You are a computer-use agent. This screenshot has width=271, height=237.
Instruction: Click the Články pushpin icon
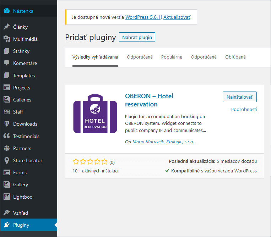pos(7,27)
